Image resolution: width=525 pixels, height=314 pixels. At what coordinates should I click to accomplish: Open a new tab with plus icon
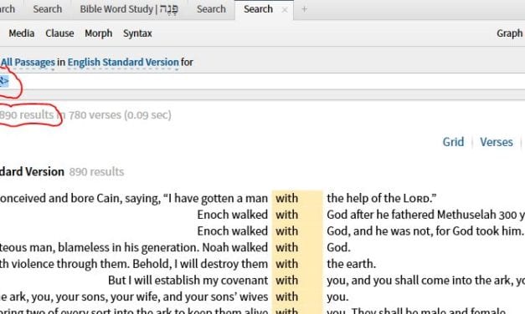304,9
